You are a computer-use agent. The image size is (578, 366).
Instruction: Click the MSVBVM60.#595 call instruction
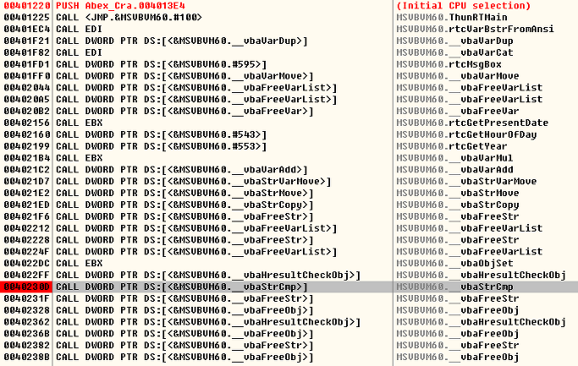coord(161,64)
